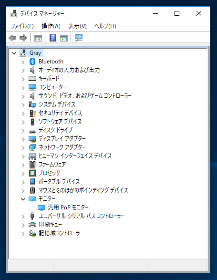Select the 汎用 PnP モニター device
Screen dimensions: 217x280
[68, 207]
